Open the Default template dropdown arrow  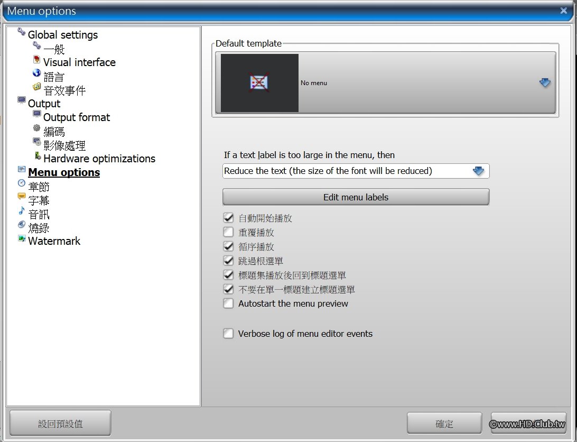[545, 83]
